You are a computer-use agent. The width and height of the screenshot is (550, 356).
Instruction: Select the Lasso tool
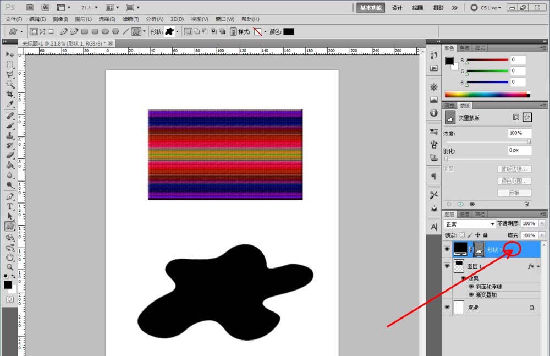pyautogui.click(x=10, y=74)
